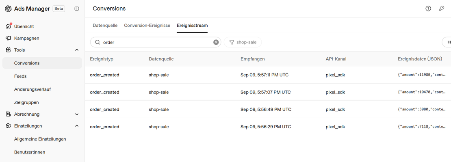Click the pause button at right edge
Screen dimensions: 451x162
(449, 42)
